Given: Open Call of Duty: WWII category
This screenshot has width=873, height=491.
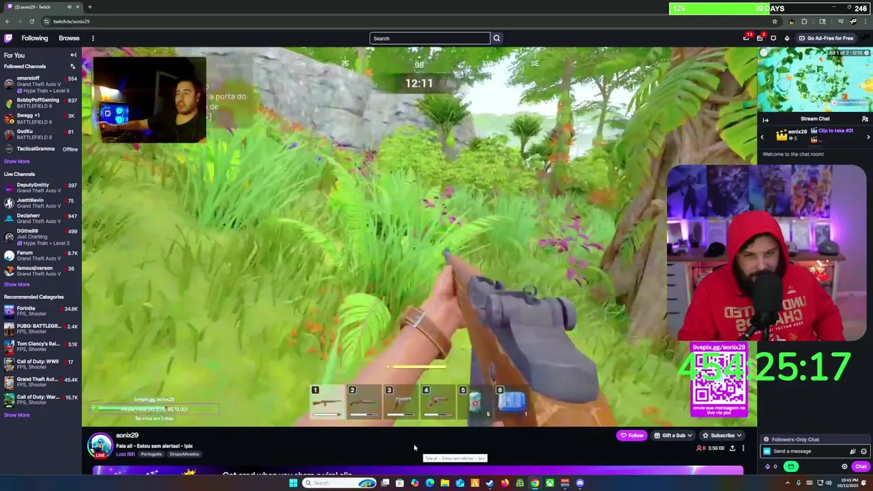Looking at the screenshot, I should [x=41, y=364].
